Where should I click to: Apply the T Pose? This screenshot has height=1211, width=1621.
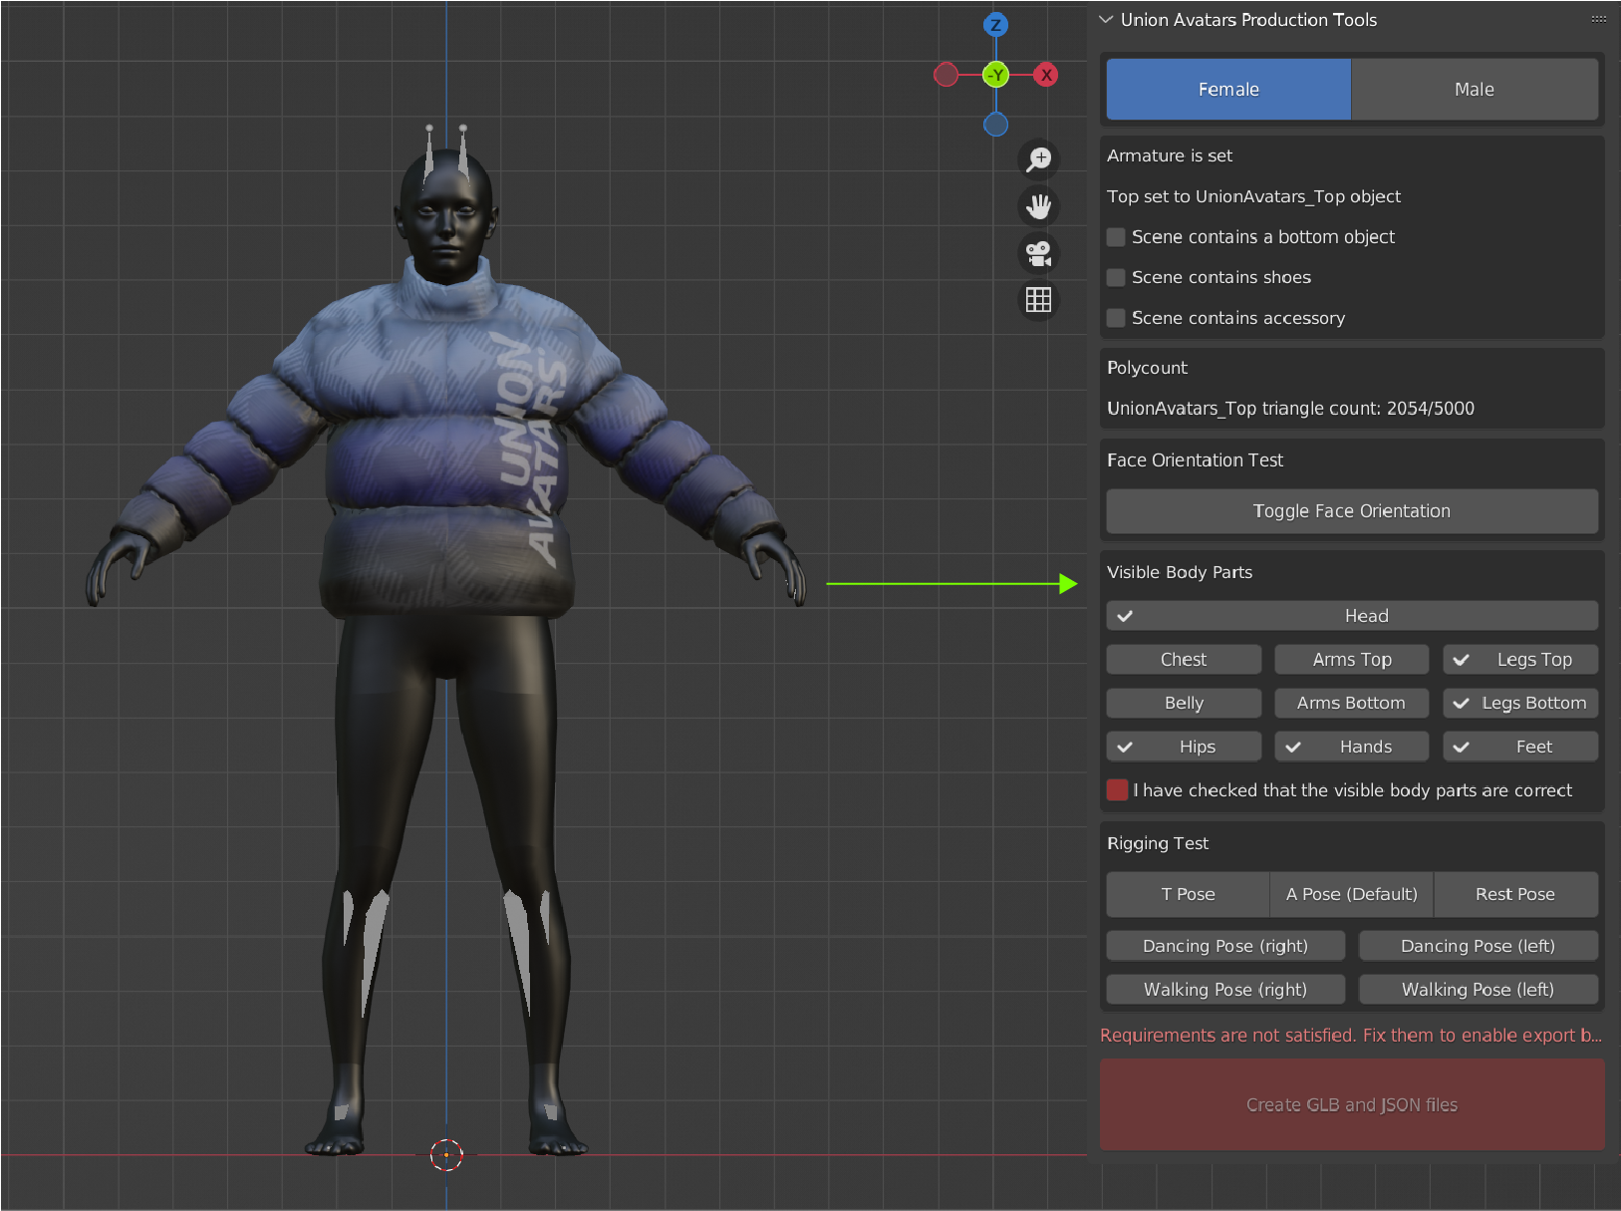coord(1188,894)
